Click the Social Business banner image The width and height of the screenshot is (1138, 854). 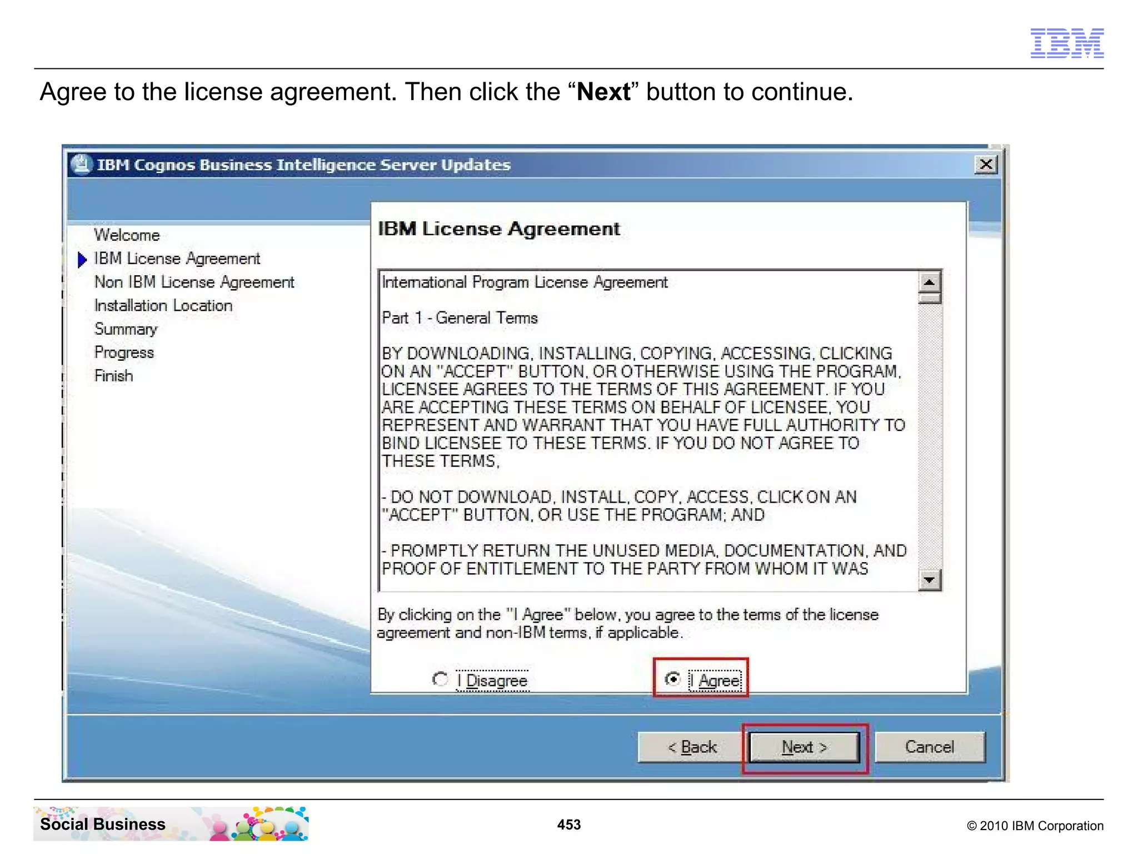[171, 823]
